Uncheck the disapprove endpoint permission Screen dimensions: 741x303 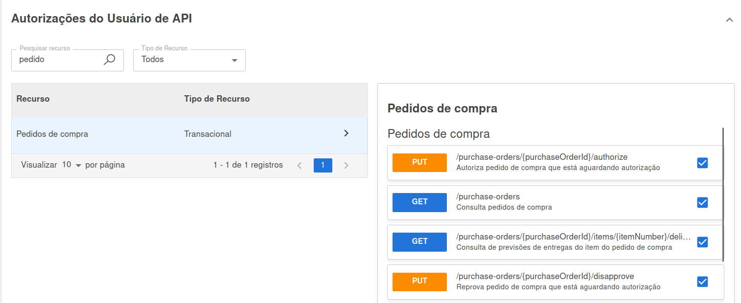coord(702,281)
